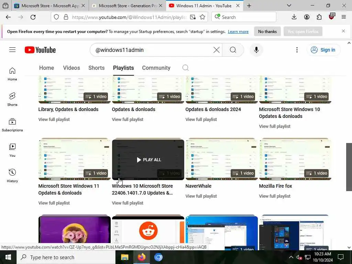Click site padlock security icon

pos(66,17)
